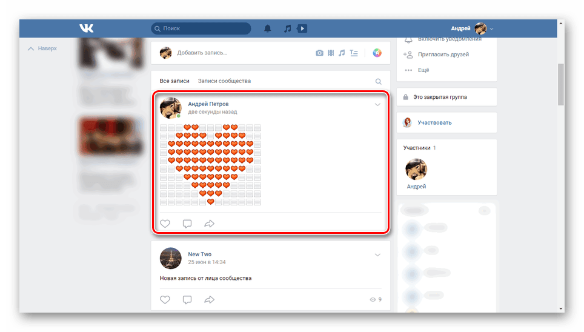The height and width of the screenshot is (332, 584).
Task: Click Участвовать link
Action: coord(434,122)
